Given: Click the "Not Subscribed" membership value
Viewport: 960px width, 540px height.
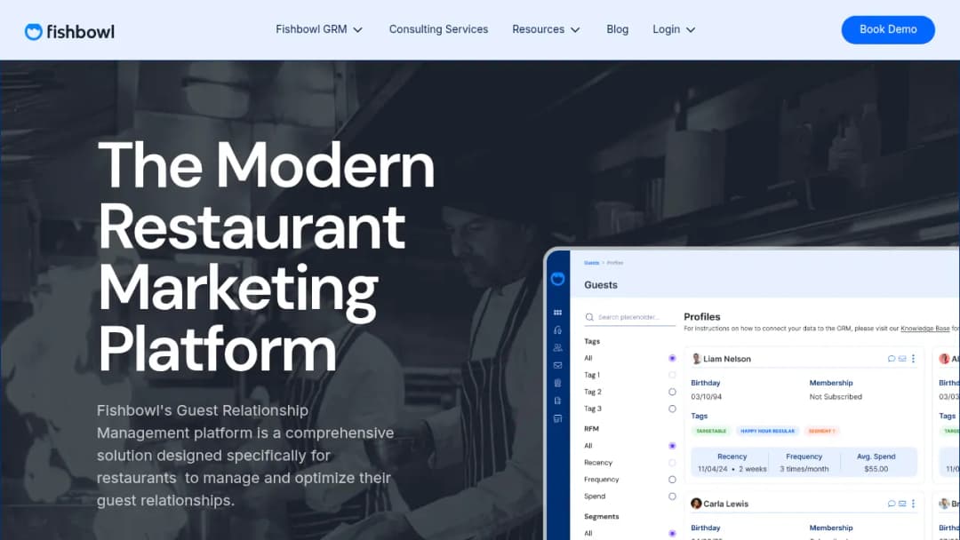Looking at the screenshot, I should (835, 397).
